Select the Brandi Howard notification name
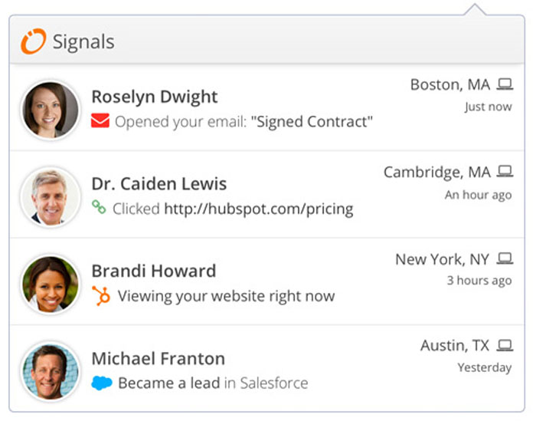536x421 pixels. point(153,271)
